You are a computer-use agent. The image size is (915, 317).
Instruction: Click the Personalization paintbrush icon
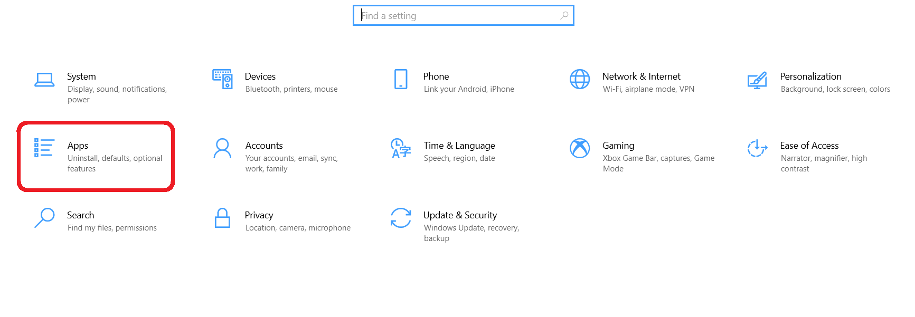(757, 80)
